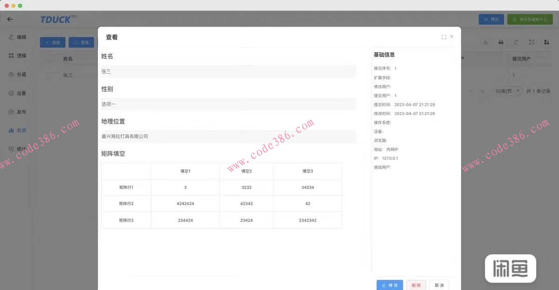Click the 基础信息 heading
559x290 pixels.
[x=384, y=54]
